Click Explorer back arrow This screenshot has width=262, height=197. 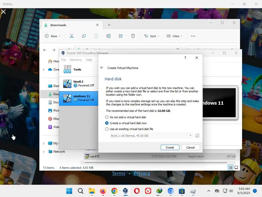(45, 50)
